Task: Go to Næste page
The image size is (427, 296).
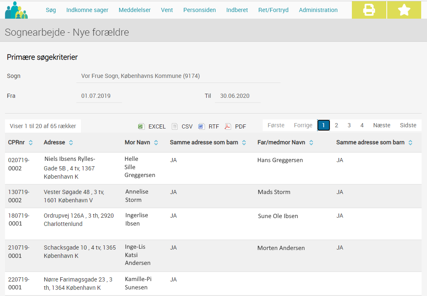Action: (381, 125)
